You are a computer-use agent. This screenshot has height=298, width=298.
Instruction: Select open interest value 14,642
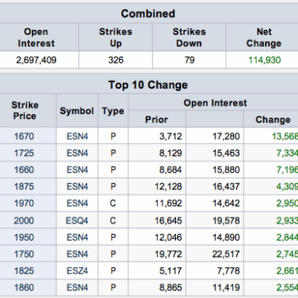click(x=226, y=203)
